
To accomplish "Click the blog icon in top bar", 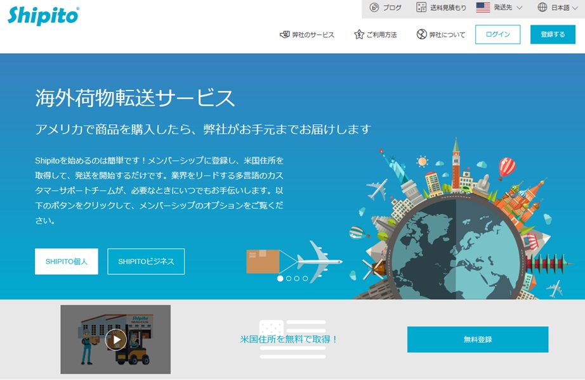I will tap(374, 8).
